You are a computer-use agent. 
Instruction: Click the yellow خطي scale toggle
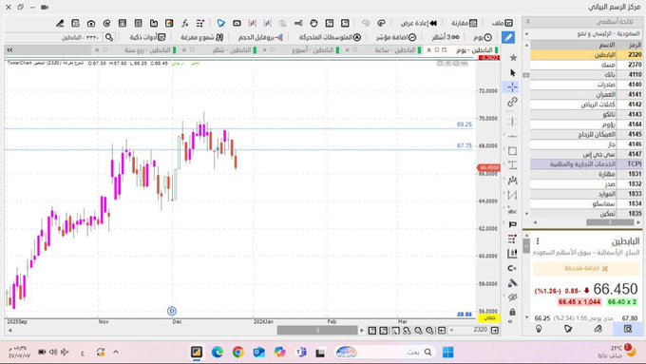489,317
